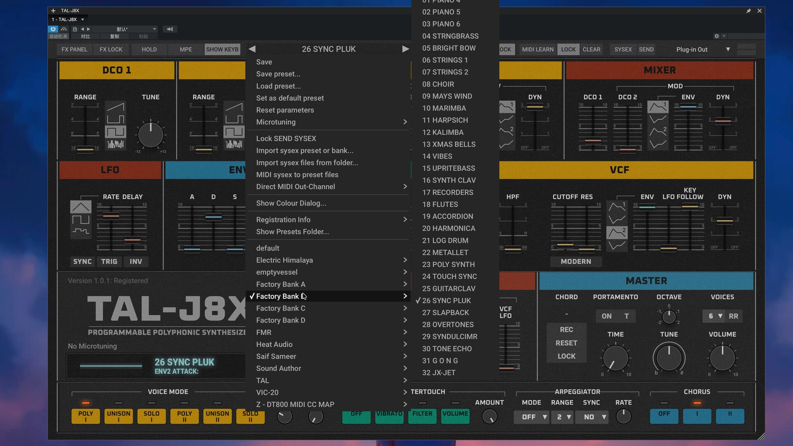Click the pin window icon

click(748, 11)
